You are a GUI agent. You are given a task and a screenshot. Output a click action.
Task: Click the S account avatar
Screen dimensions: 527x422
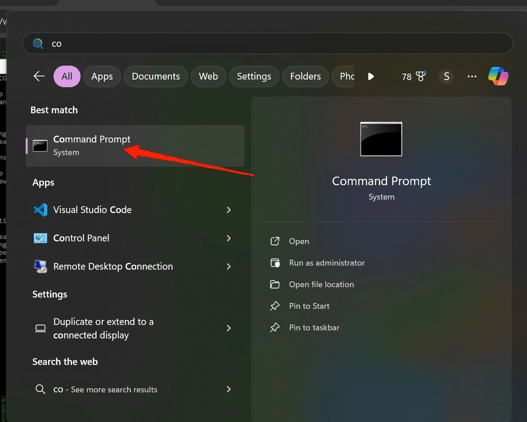pyautogui.click(x=446, y=76)
